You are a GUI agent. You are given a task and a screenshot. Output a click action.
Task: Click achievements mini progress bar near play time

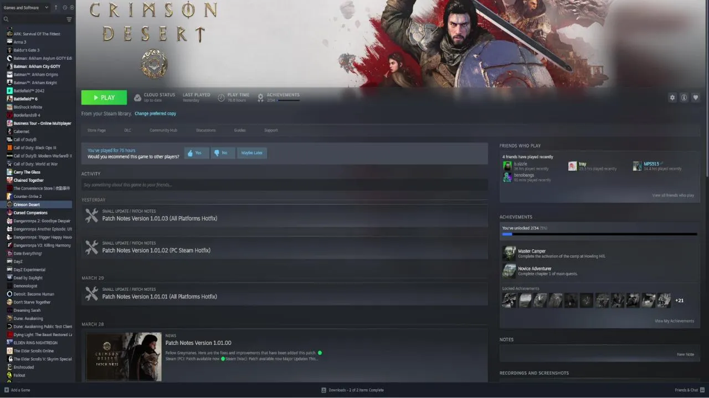click(x=289, y=101)
